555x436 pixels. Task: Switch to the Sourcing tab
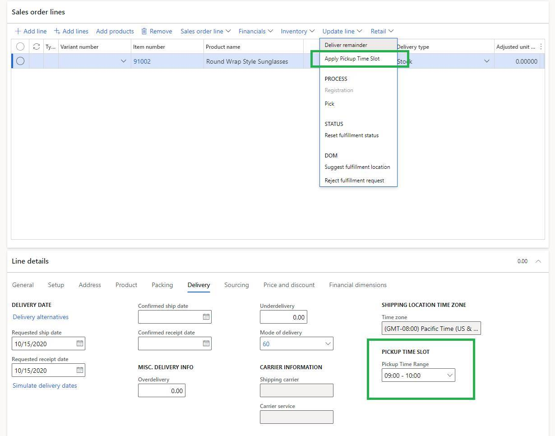pyautogui.click(x=236, y=285)
